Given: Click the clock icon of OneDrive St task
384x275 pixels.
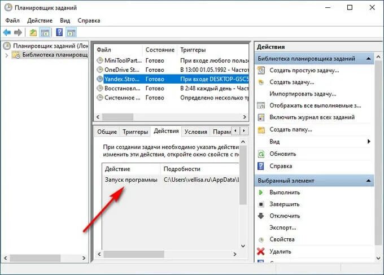Looking at the screenshot, I should pos(100,69).
